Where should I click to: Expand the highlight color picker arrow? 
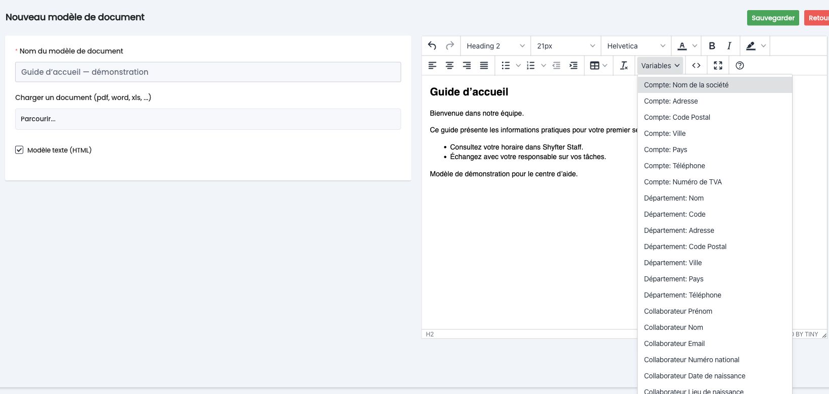763,46
